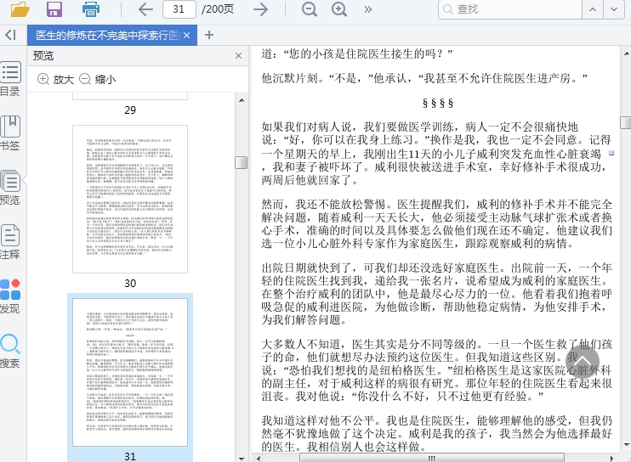Click the page label 29 under thumbnail
Image resolution: width=631 pixels, height=462 pixels.
pyautogui.click(x=130, y=110)
